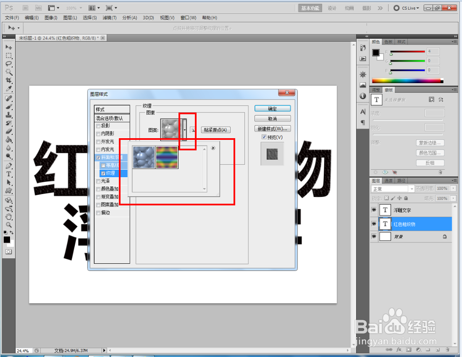Select the Magic Wand tool
This screenshot has width=462, height=357.
8,72
